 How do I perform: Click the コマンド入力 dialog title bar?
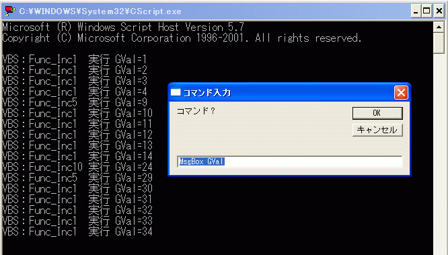(x=289, y=92)
